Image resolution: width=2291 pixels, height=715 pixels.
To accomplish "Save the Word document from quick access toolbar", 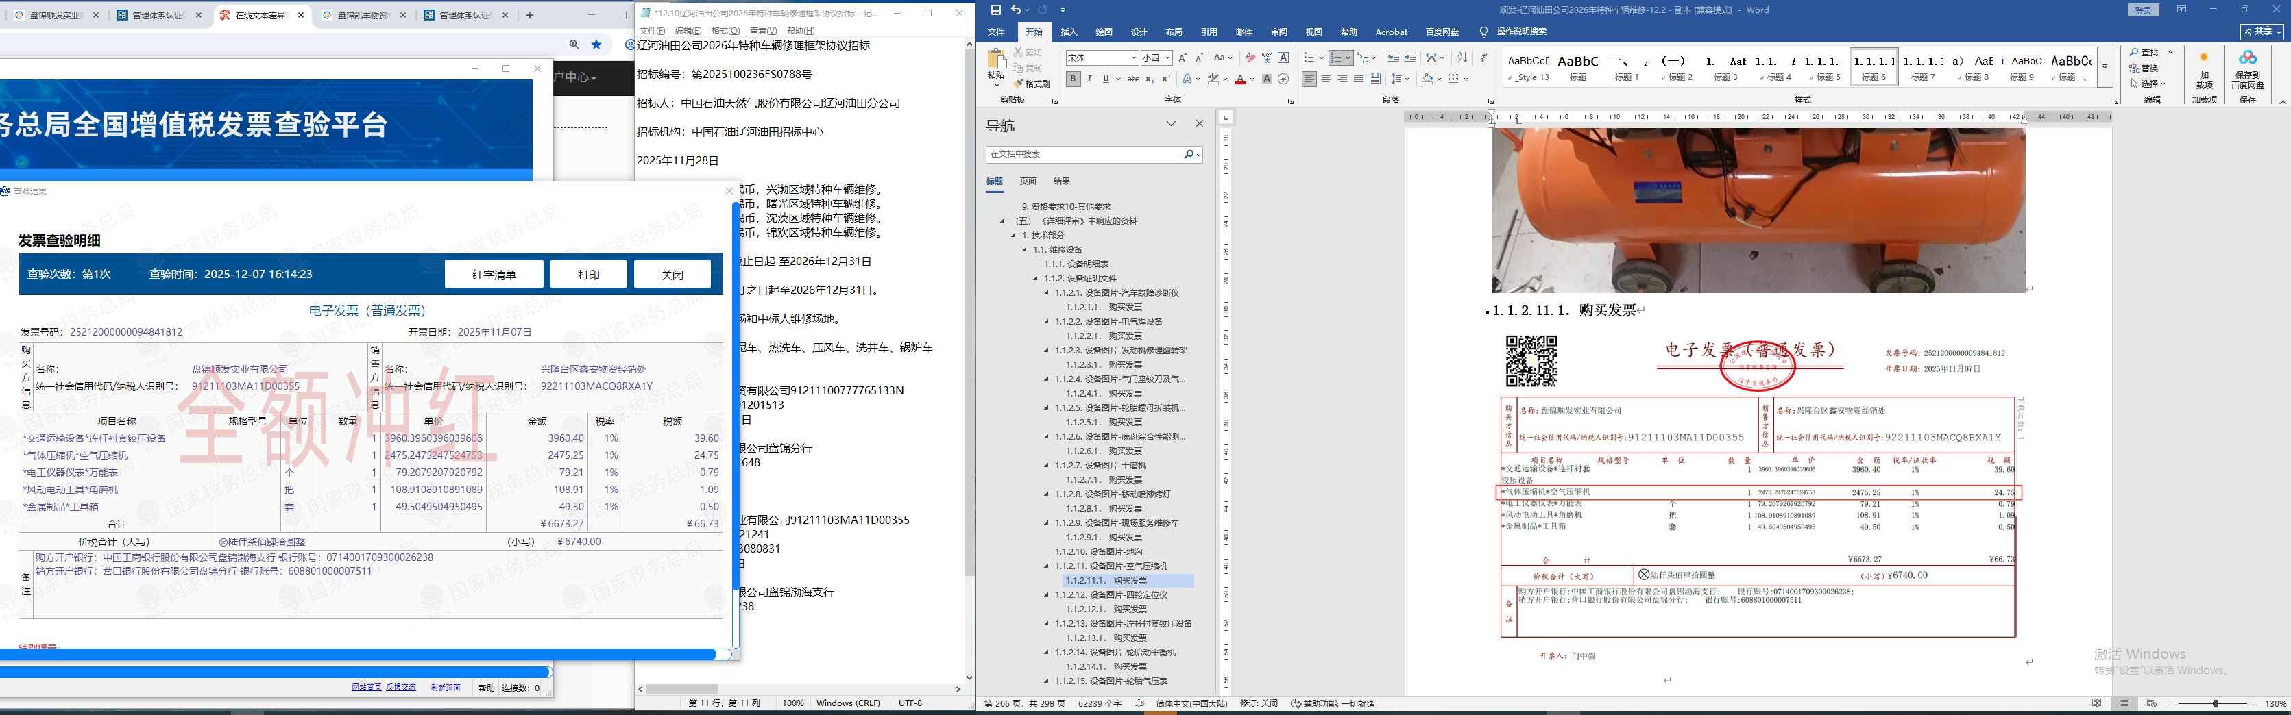I will (995, 10).
